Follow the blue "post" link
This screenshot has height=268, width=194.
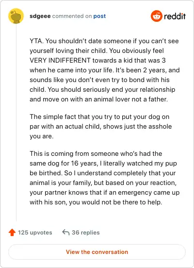click(x=99, y=16)
